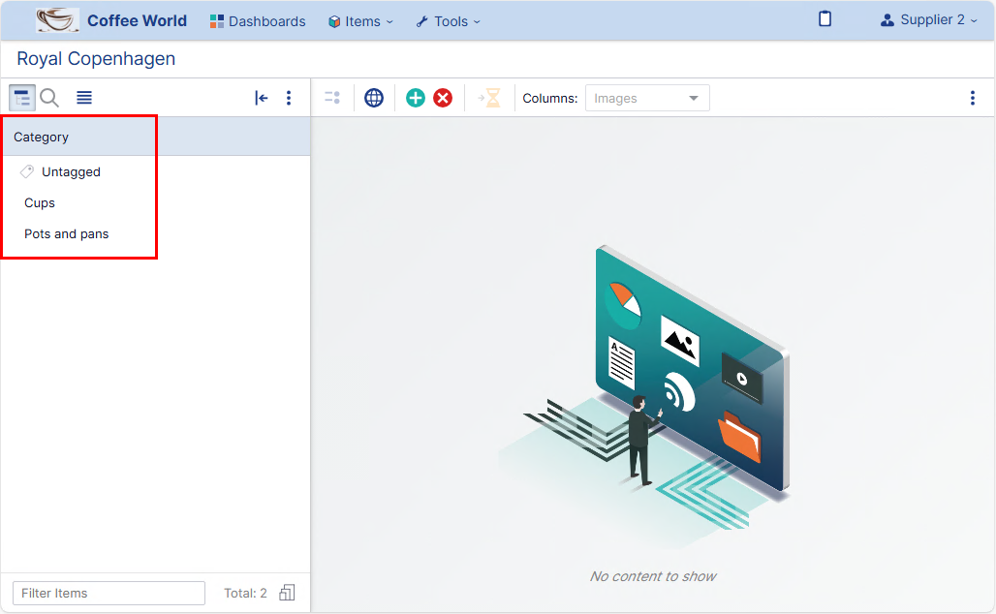
Task: Click the icon next to Total: 2
Action: [x=287, y=593]
